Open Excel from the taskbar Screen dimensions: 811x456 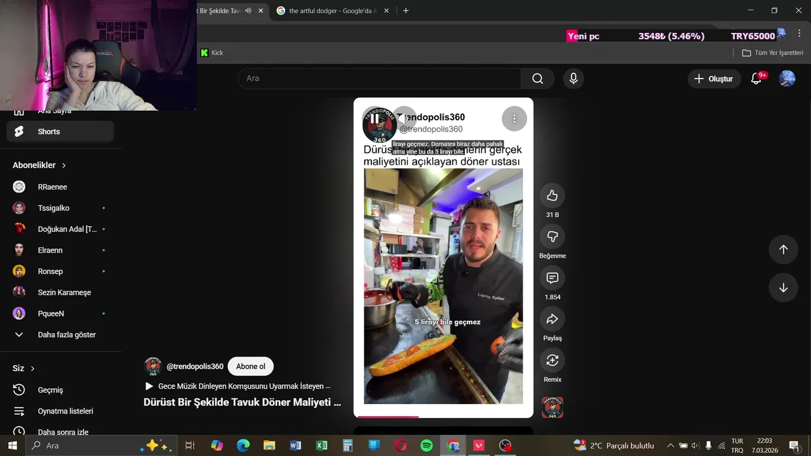pyautogui.click(x=322, y=446)
